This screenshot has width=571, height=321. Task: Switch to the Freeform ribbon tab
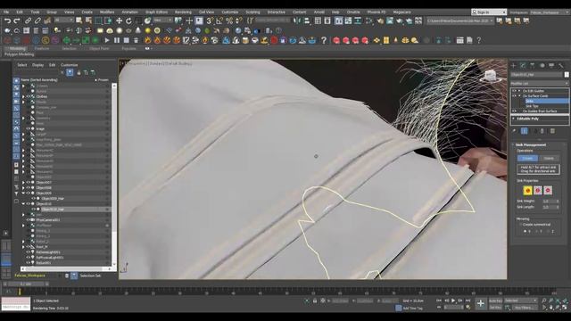pos(42,48)
